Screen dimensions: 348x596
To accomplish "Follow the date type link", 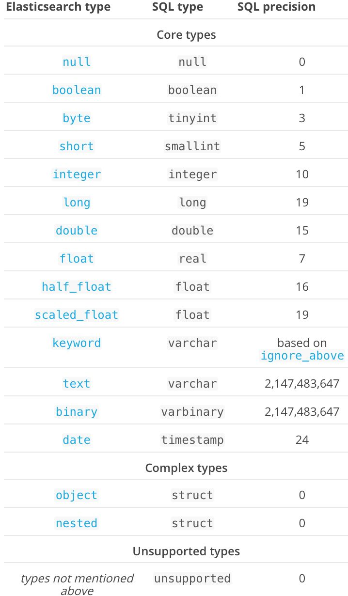I will tap(77, 440).
